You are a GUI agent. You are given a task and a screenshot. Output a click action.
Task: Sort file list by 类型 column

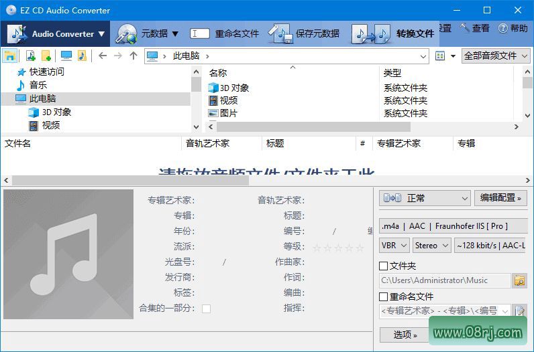tap(392, 73)
